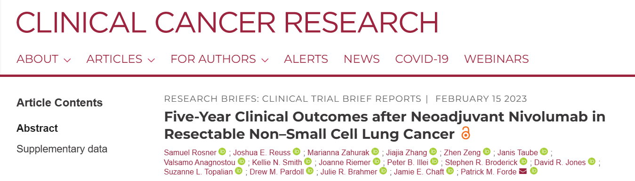Viewport: 635px width, 181px height.
Task: Click the Clinical Cancer Research logo
Action: tap(228, 21)
